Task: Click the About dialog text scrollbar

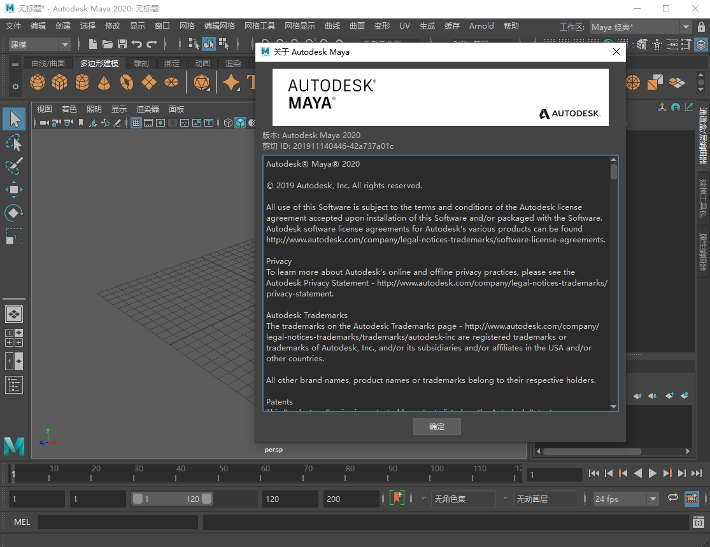Action: coord(614,172)
